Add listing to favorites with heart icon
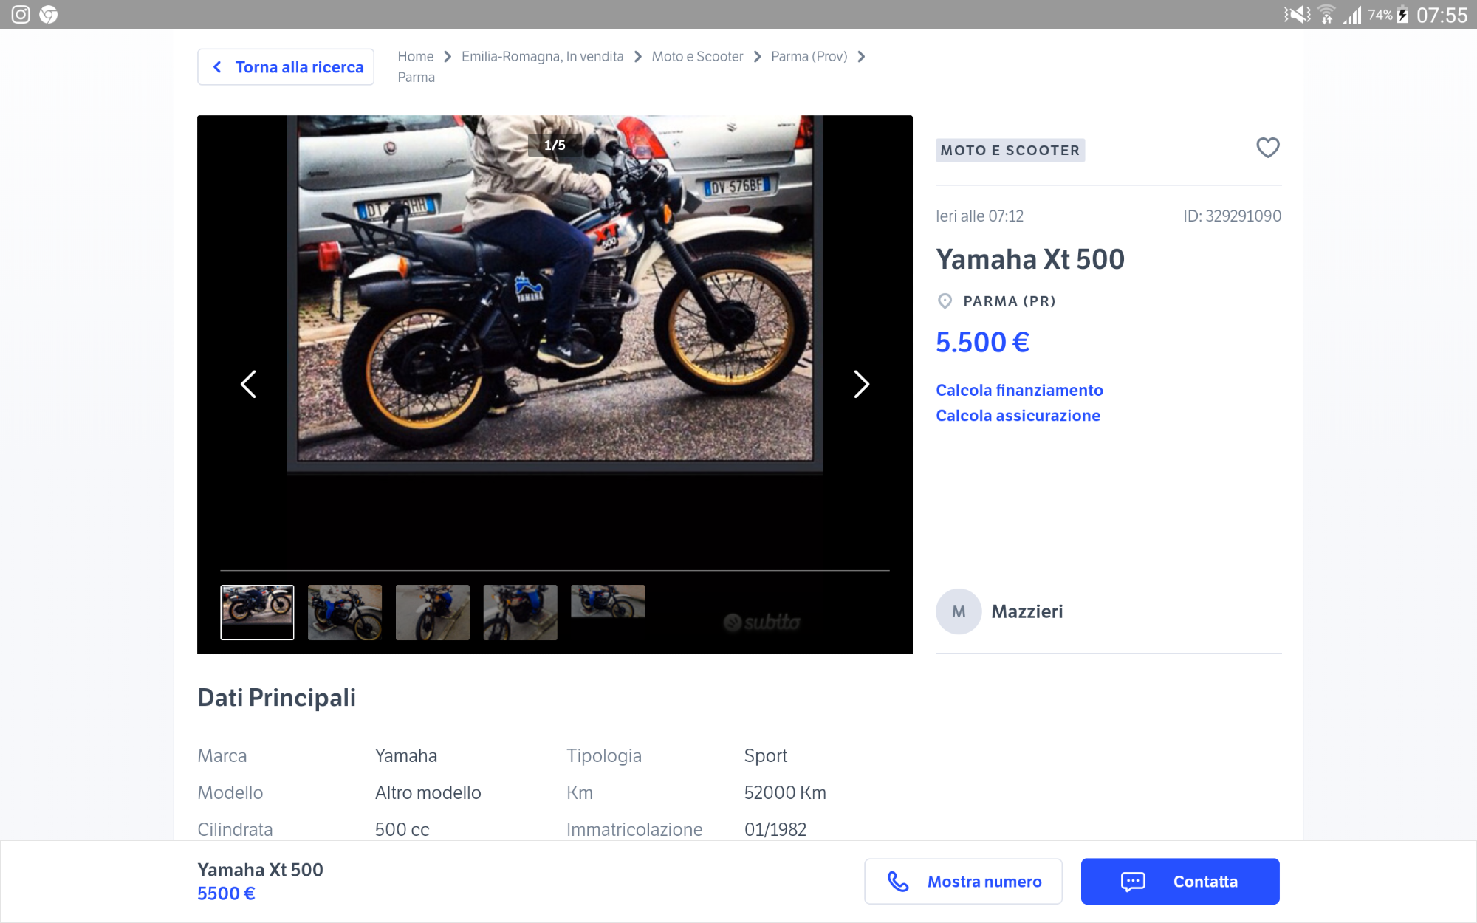This screenshot has width=1477, height=923. click(1267, 148)
